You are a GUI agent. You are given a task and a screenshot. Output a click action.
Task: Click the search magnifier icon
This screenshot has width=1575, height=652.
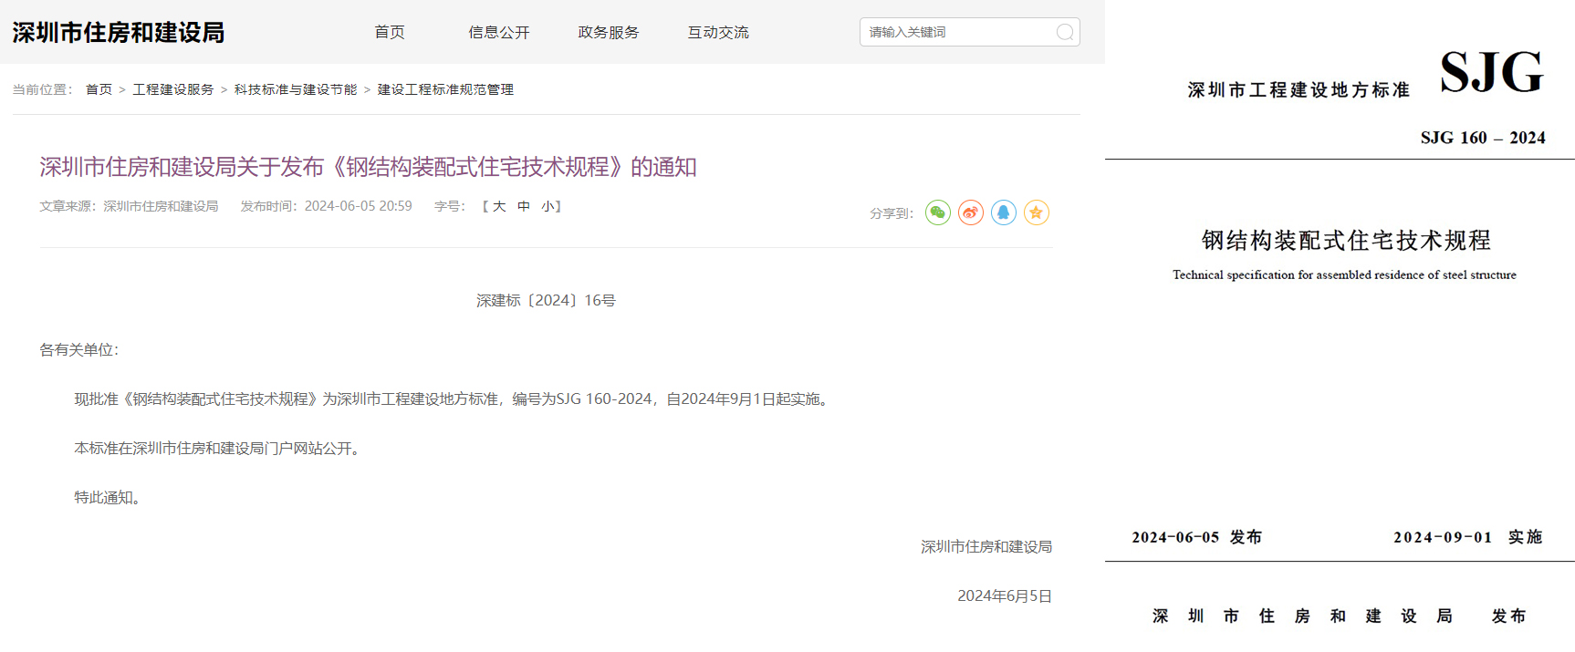pos(1064,33)
